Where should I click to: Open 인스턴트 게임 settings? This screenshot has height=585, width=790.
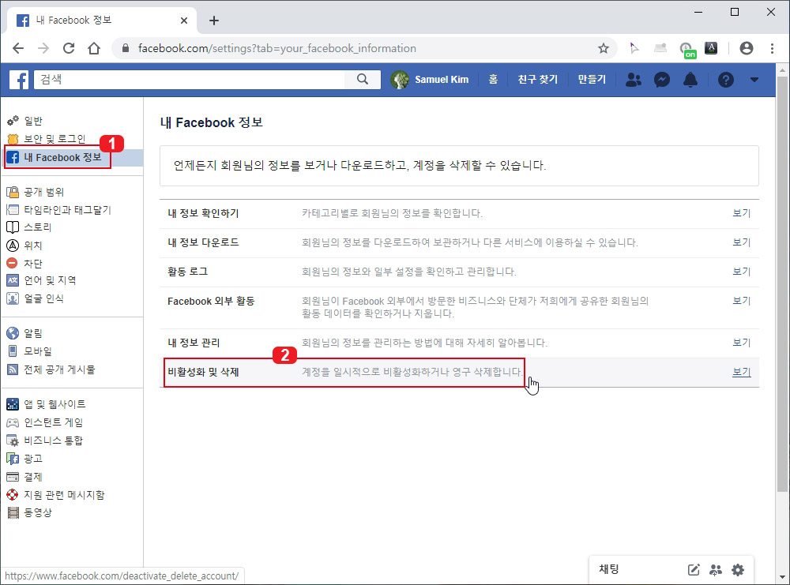pos(54,422)
